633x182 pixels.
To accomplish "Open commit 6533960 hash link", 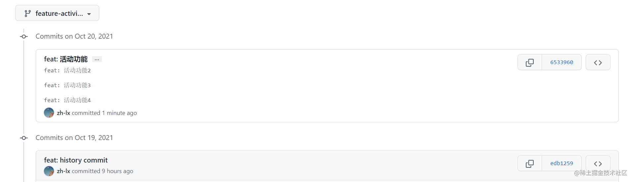I will (x=562, y=62).
